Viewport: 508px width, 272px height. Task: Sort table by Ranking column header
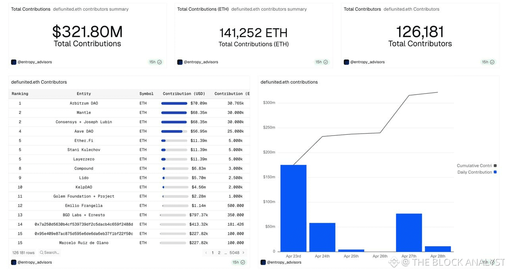20,94
